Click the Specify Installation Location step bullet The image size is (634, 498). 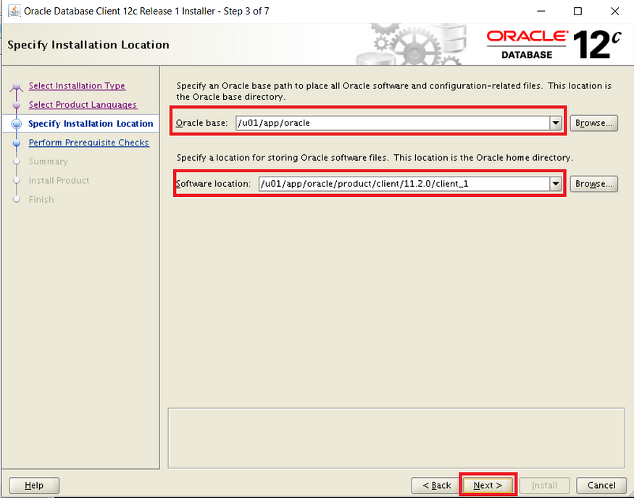click(x=17, y=124)
